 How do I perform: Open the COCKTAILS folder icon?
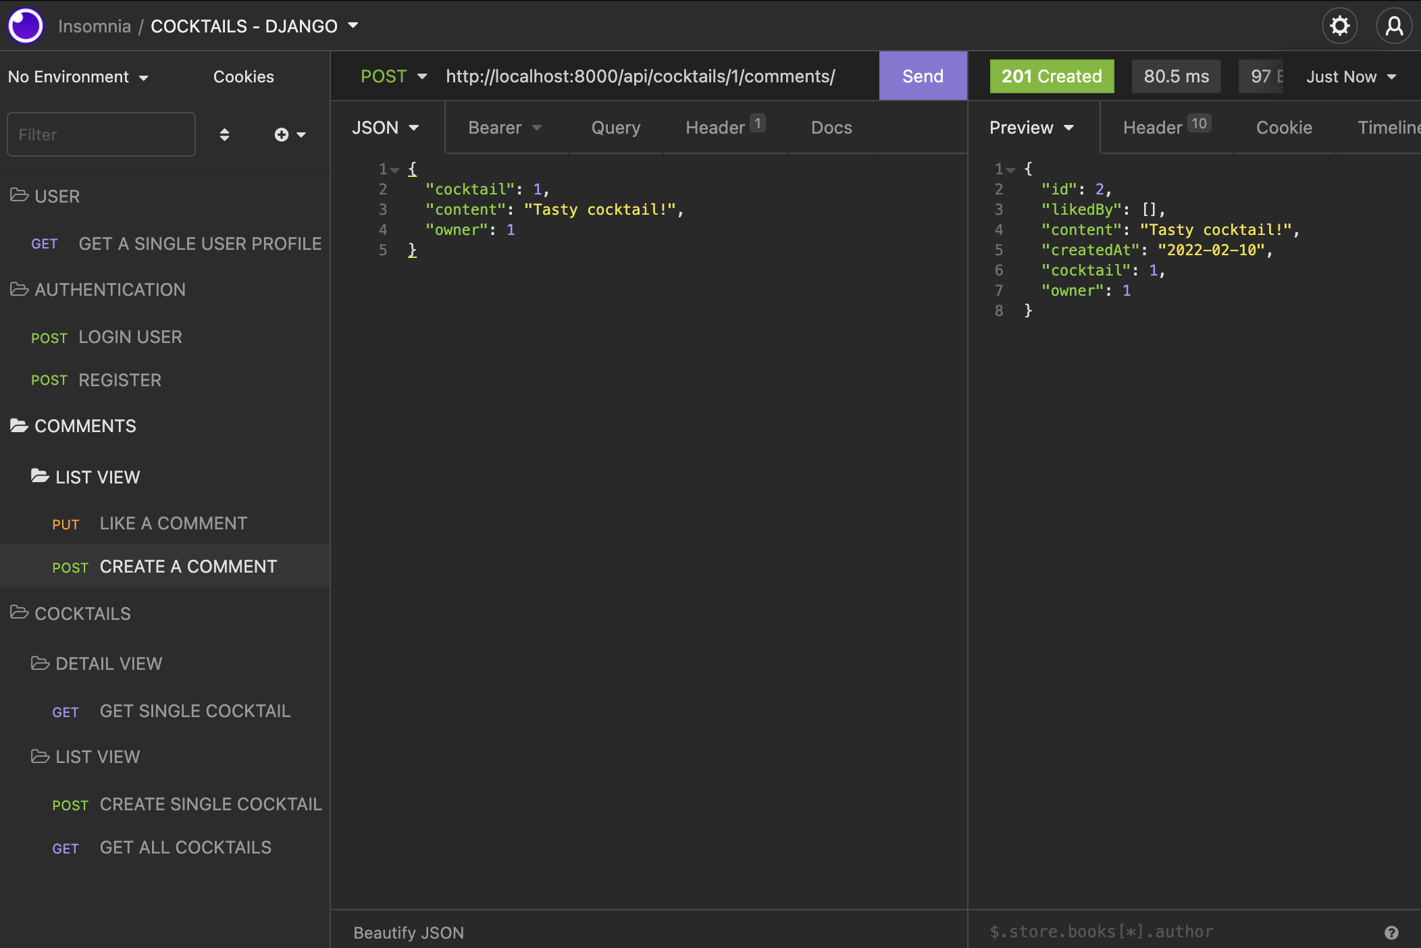[19, 613]
